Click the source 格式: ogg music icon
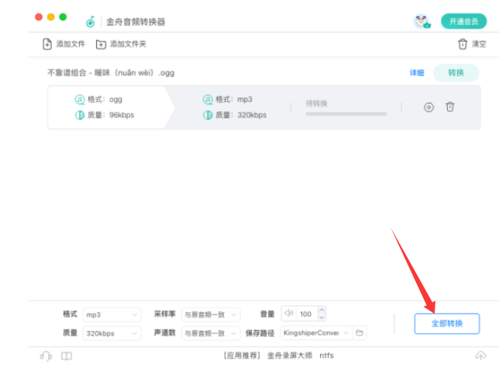The height and width of the screenshot is (375, 499). 80,100
